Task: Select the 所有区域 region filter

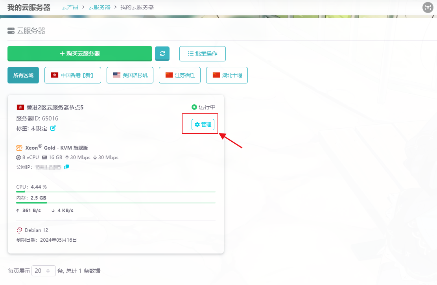Action: [x=23, y=75]
